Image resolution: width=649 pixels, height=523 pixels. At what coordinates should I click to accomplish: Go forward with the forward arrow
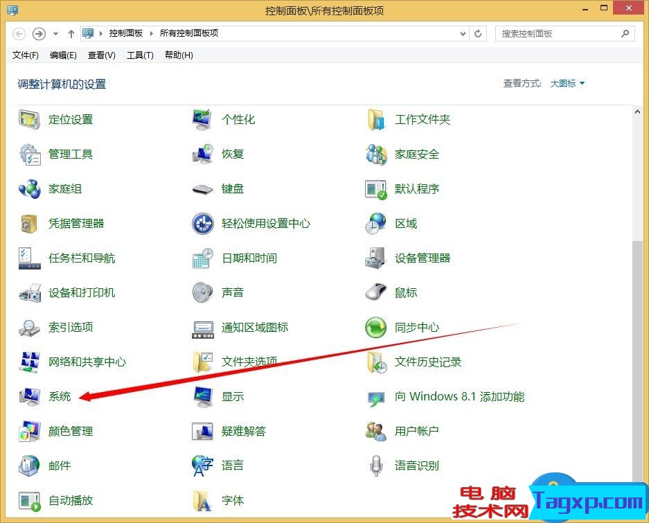click(39, 33)
